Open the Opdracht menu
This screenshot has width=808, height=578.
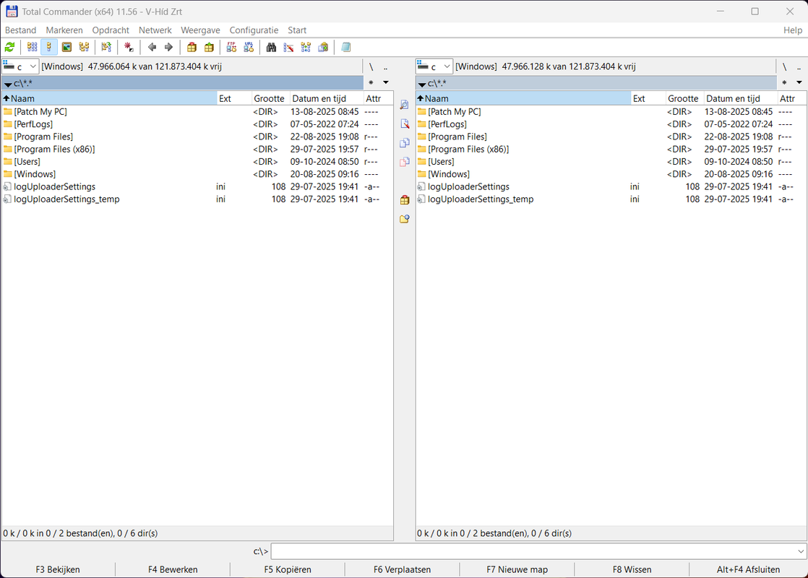click(111, 30)
